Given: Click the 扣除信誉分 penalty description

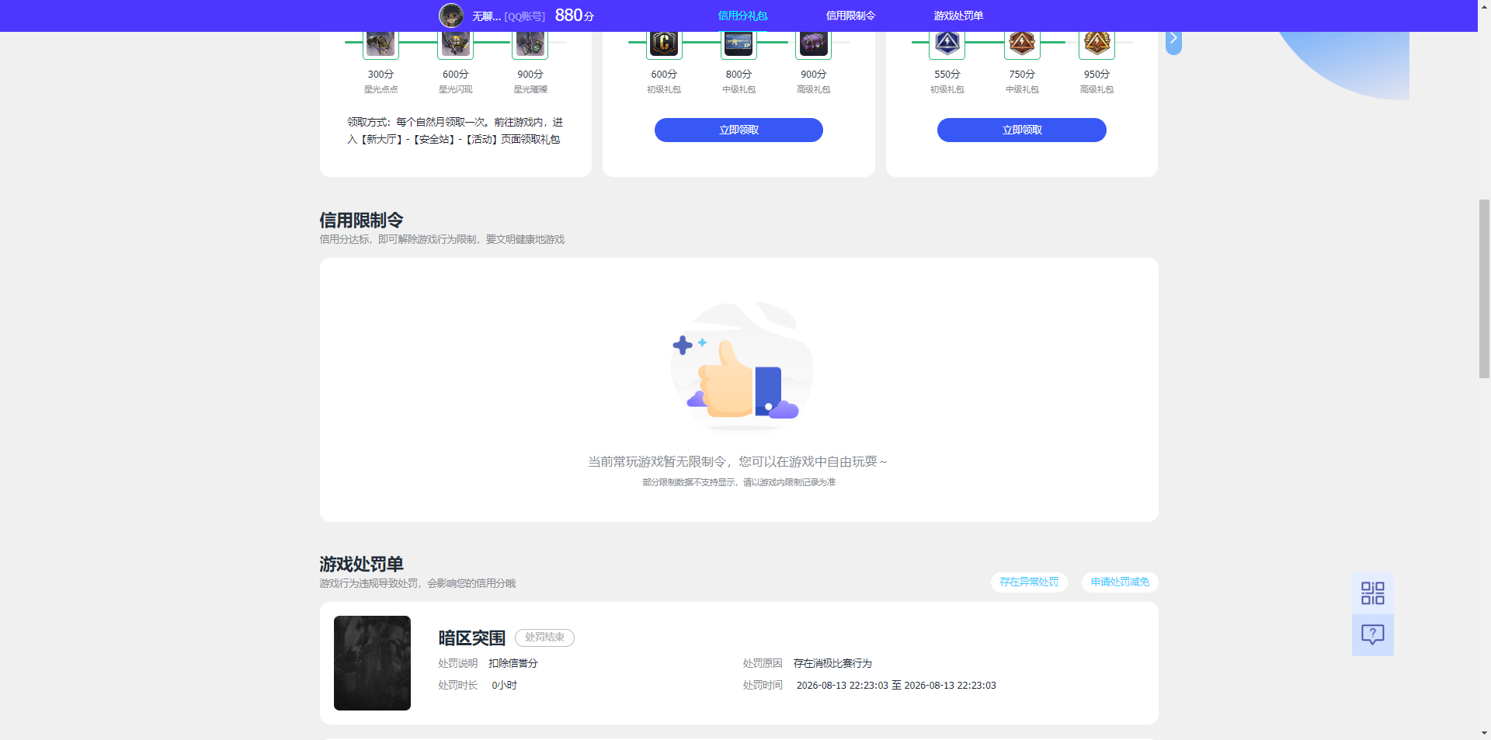Looking at the screenshot, I should [x=513, y=664].
